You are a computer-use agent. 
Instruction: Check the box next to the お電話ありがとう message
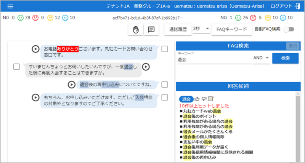(165, 49)
